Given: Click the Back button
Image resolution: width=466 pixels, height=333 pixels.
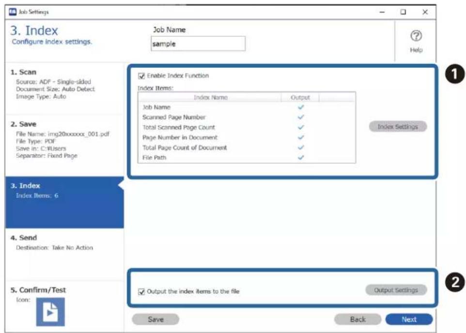Looking at the screenshot, I should tap(357, 319).
